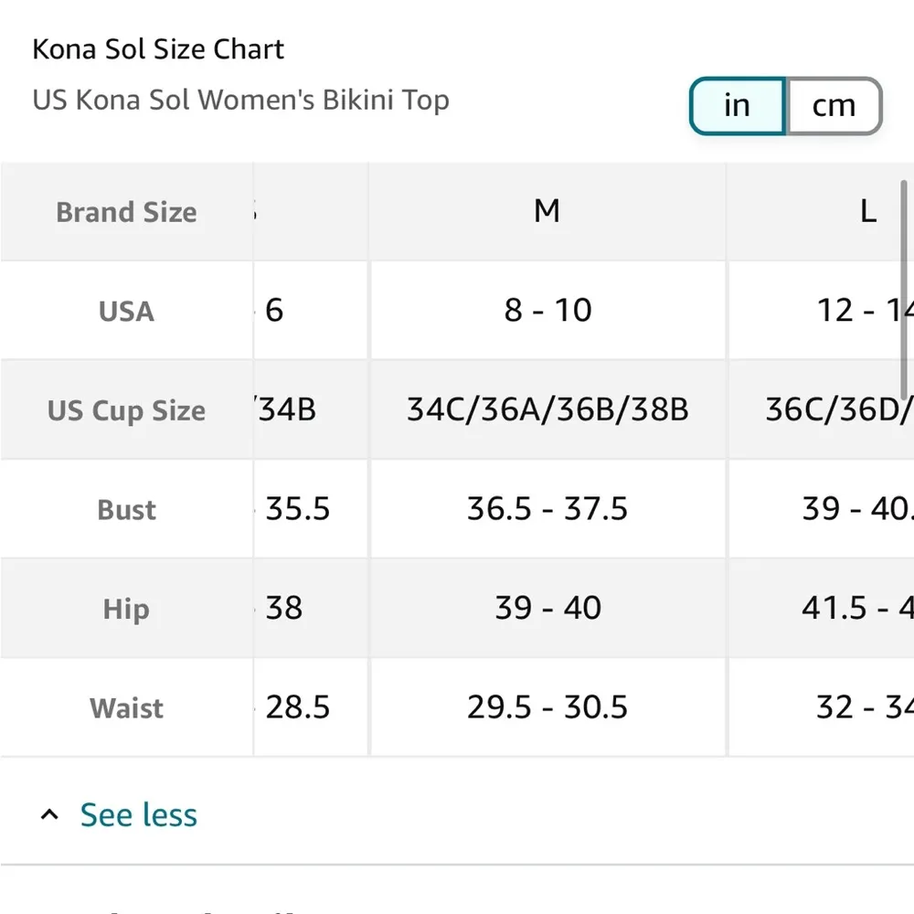Select the 'in' unit option
Screen dimensions: 914x914
pyautogui.click(x=736, y=105)
